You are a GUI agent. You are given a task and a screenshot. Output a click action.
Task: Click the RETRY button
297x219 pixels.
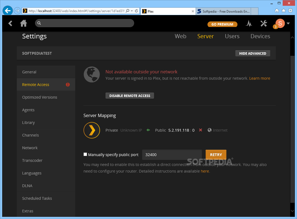click(216, 155)
